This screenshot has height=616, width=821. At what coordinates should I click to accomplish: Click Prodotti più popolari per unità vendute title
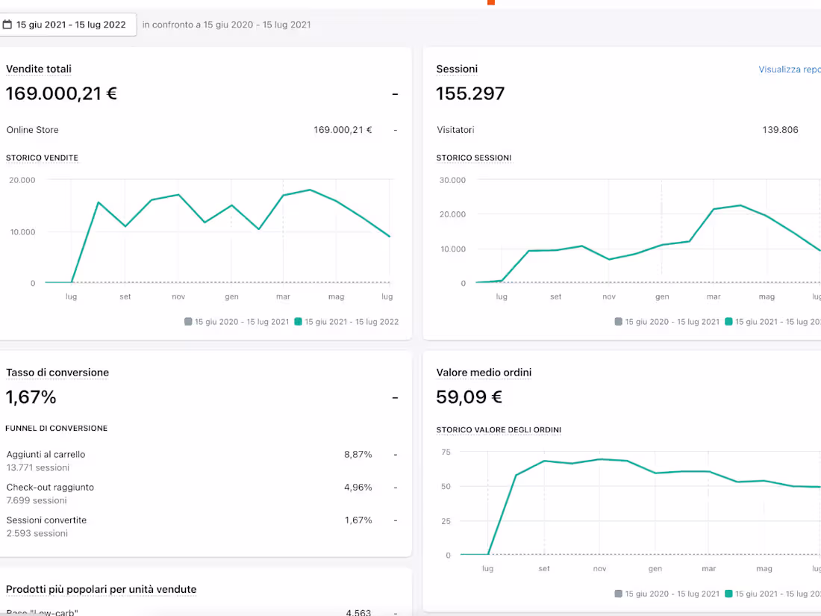click(x=101, y=589)
